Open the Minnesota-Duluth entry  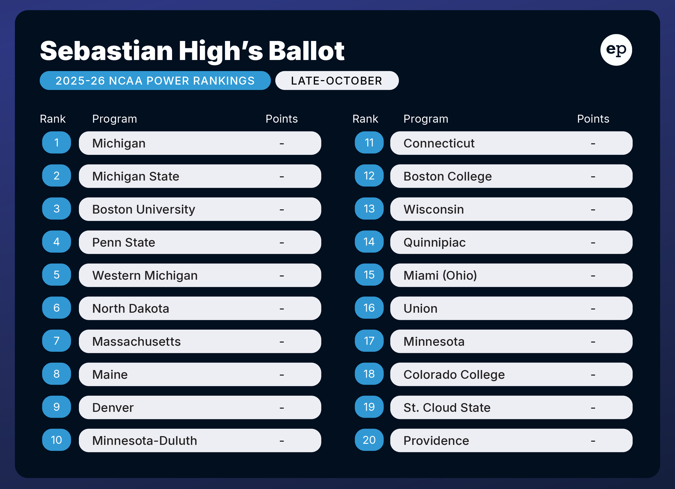coord(200,440)
